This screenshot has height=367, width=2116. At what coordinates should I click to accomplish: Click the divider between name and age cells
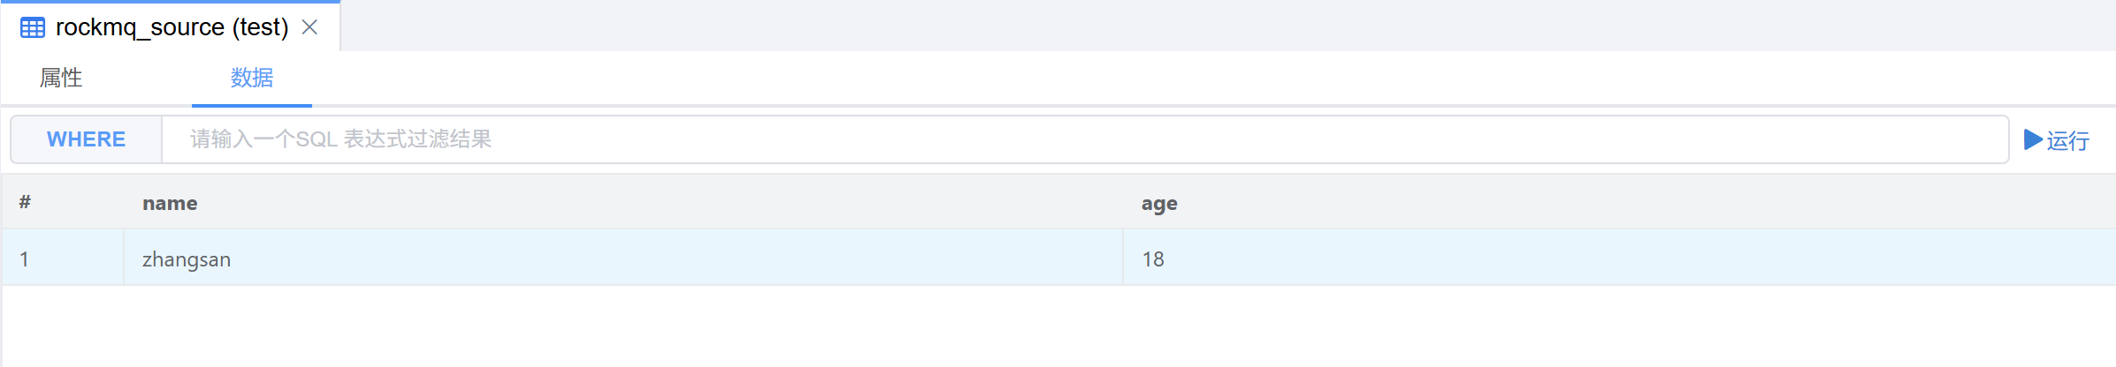[1123, 258]
